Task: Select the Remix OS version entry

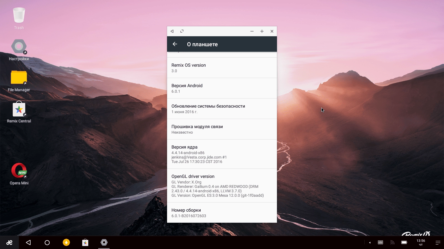Action: [x=222, y=68]
